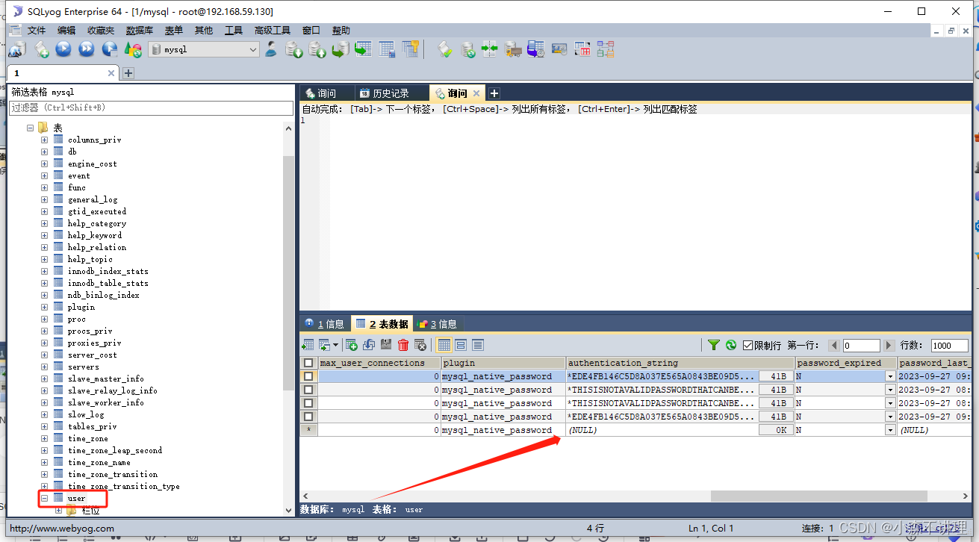Tick the select-all checkbox in grid header
This screenshot has height=542, width=979.
pyautogui.click(x=308, y=363)
